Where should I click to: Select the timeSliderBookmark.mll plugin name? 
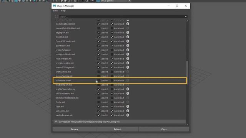tap(67, 98)
